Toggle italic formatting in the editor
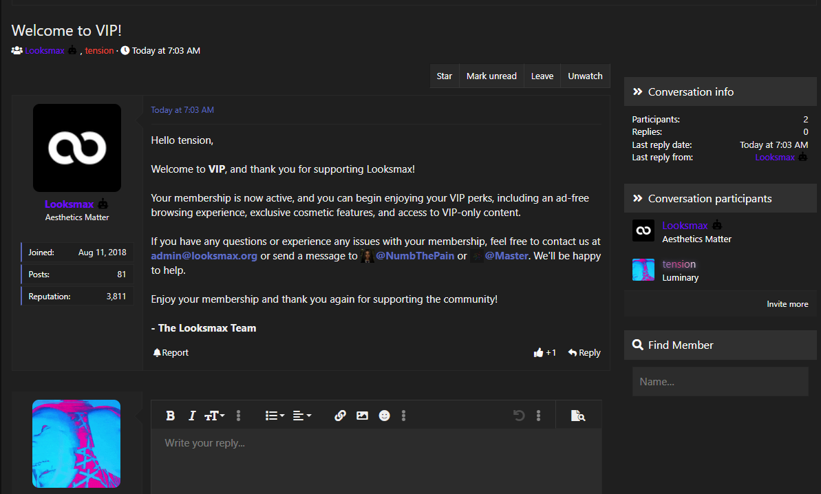821x494 pixels. 191,416
